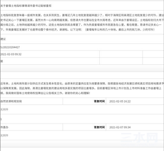164x151 pixels.
Task: Click the bottom gray footer bar
Action: click(82, 144)
